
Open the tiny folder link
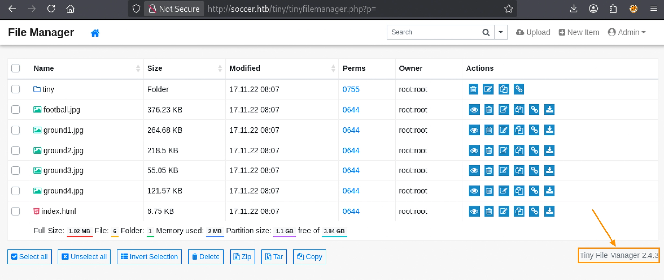point(44,89)
